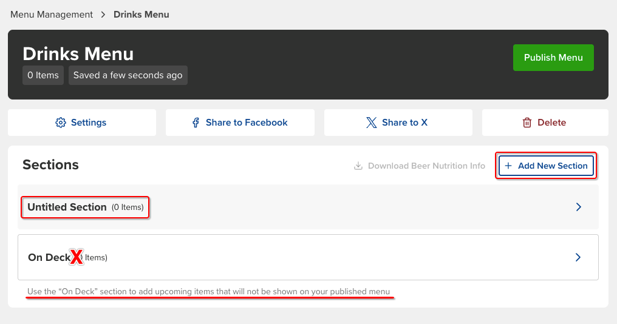Click the red trash can icon

click(x=527, y=123)
